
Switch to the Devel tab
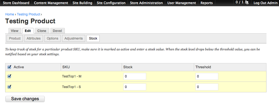tap(57, 31)
